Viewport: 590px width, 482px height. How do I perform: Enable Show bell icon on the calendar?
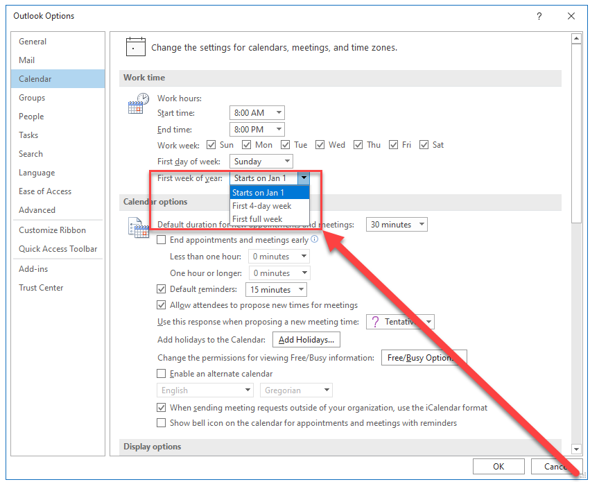[x=161, y=423]
